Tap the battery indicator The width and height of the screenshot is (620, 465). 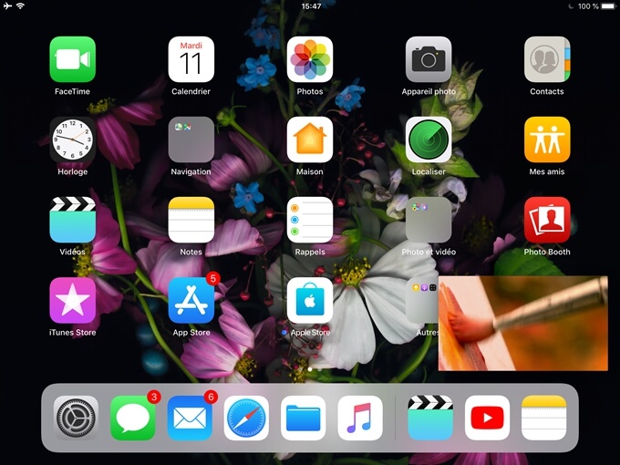pos(608,6)
